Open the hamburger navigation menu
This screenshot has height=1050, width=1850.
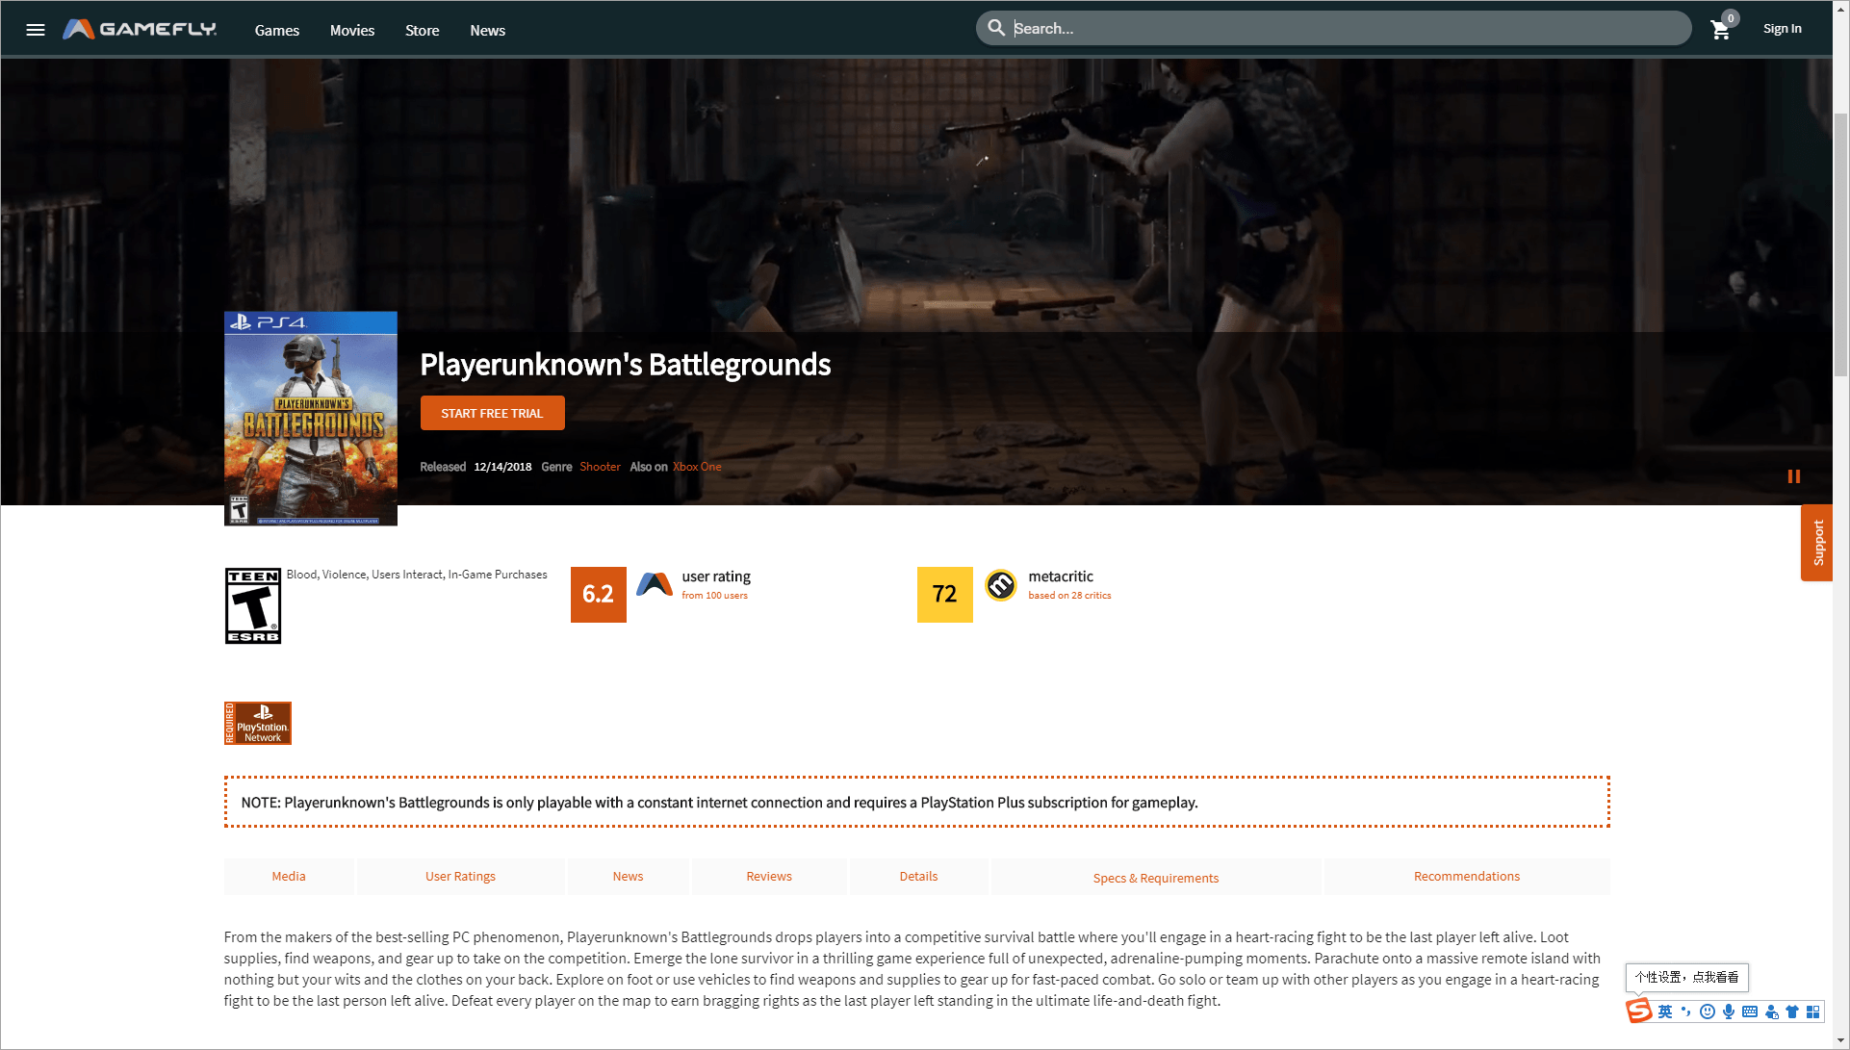[35, 29]
